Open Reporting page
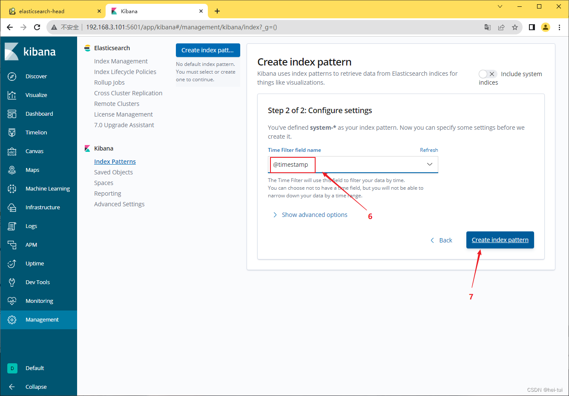This screenshot has width=569, height=396. click(x=108, y=194)
